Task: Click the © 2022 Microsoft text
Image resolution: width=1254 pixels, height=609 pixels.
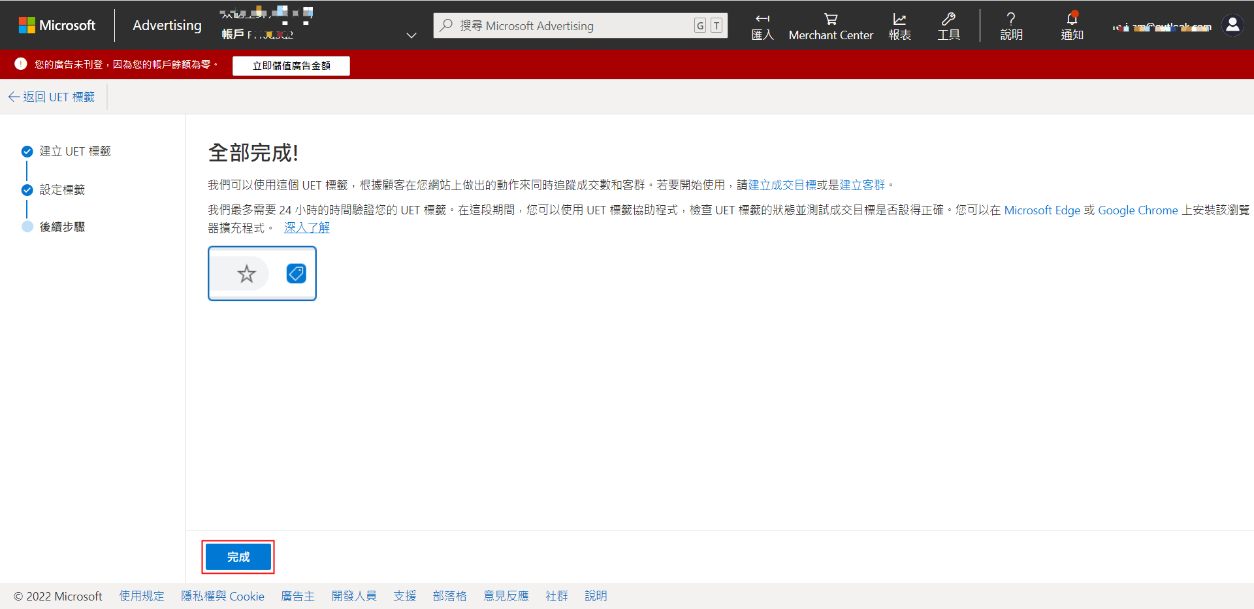Action: (x=58, y=597)
